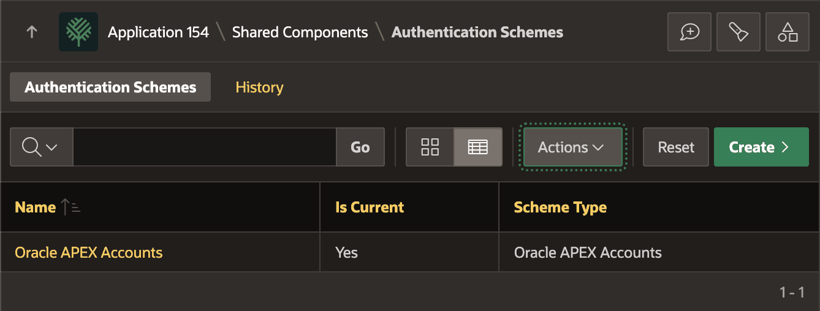This screenshot has height=311, width=820.
Task: Click the Scheme Type column header
Action: point(560,207)
